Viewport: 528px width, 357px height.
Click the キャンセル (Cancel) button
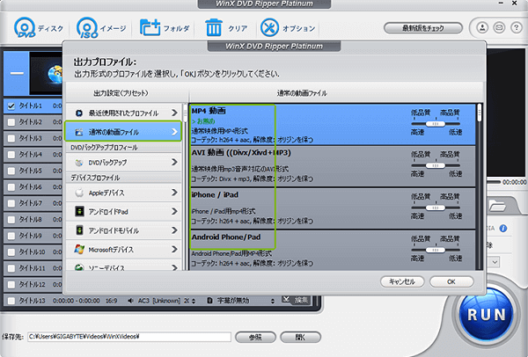[x=402, y=281]
